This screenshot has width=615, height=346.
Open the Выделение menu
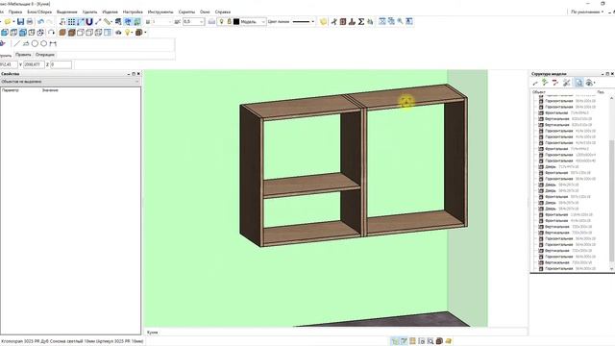[x=66, y=12]
